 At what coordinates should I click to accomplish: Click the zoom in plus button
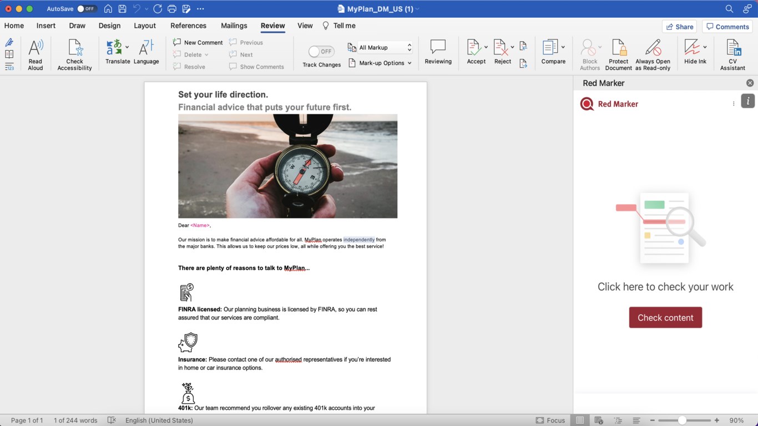click(x=717, y=420)
